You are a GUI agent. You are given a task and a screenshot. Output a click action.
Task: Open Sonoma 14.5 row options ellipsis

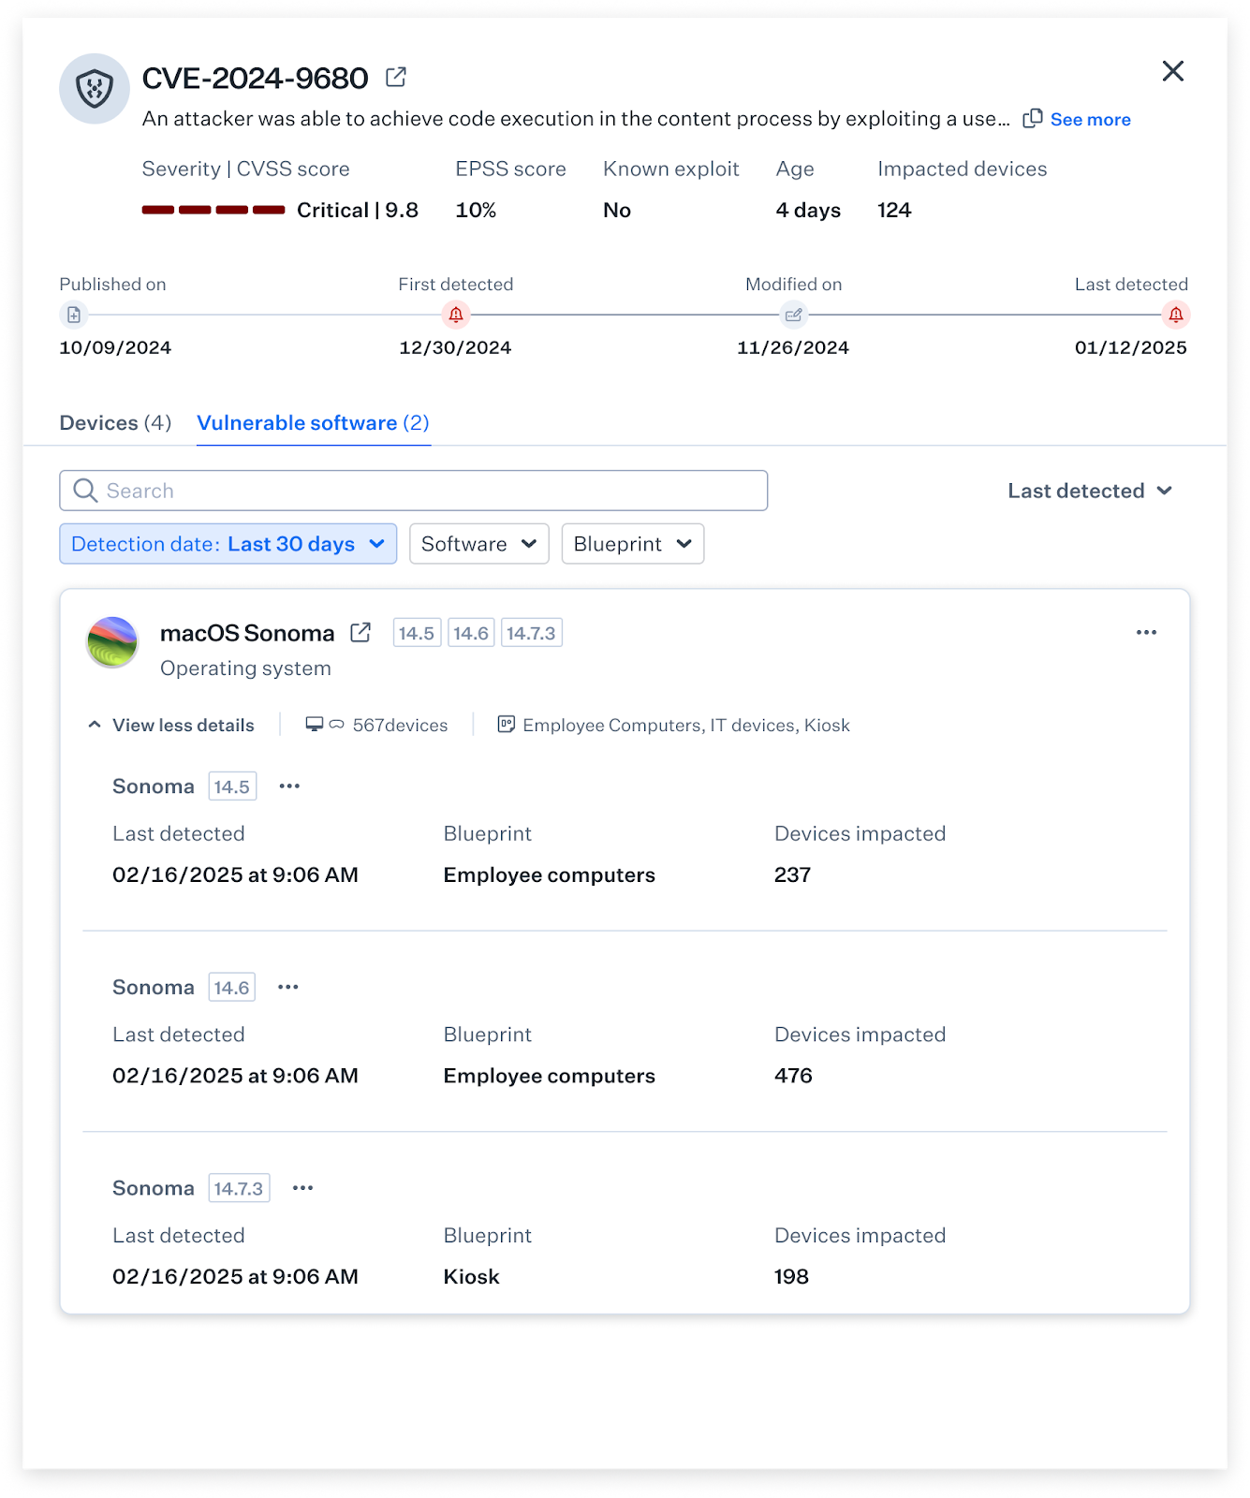289,786
